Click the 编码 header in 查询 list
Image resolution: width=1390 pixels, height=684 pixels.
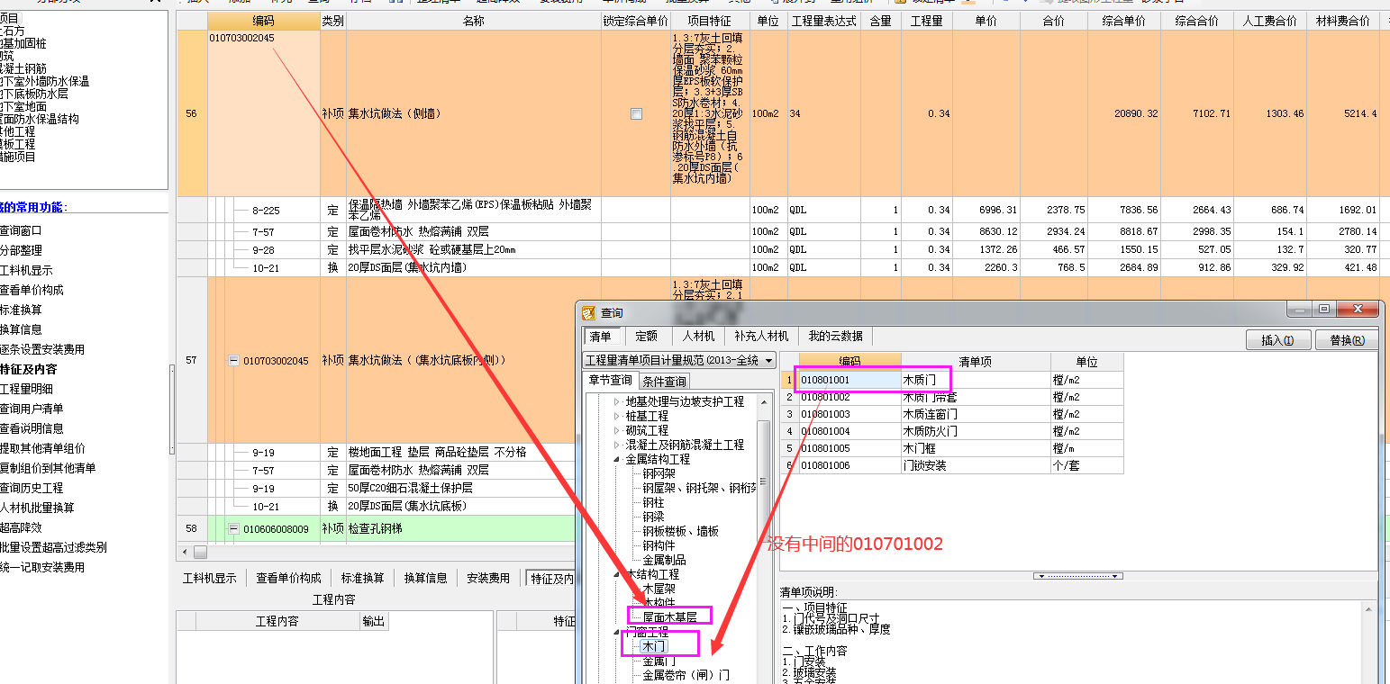coord(849,362)
